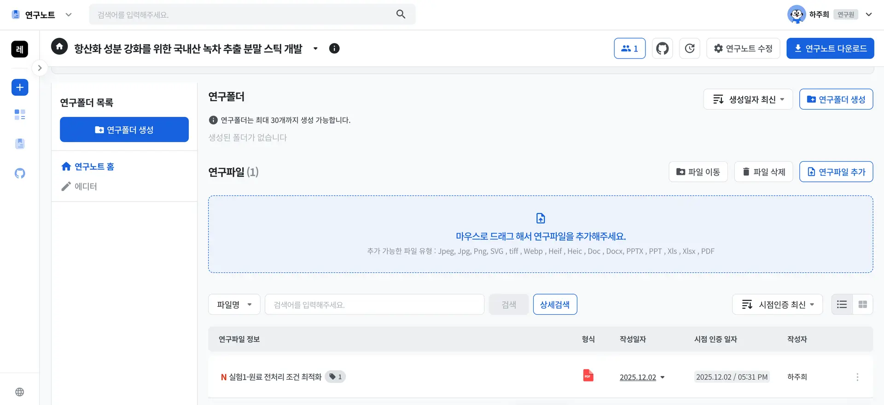884x405 pixels.
Task: Click the outlined 연구폴더 생성 button
Action: (x=836, y=99)
